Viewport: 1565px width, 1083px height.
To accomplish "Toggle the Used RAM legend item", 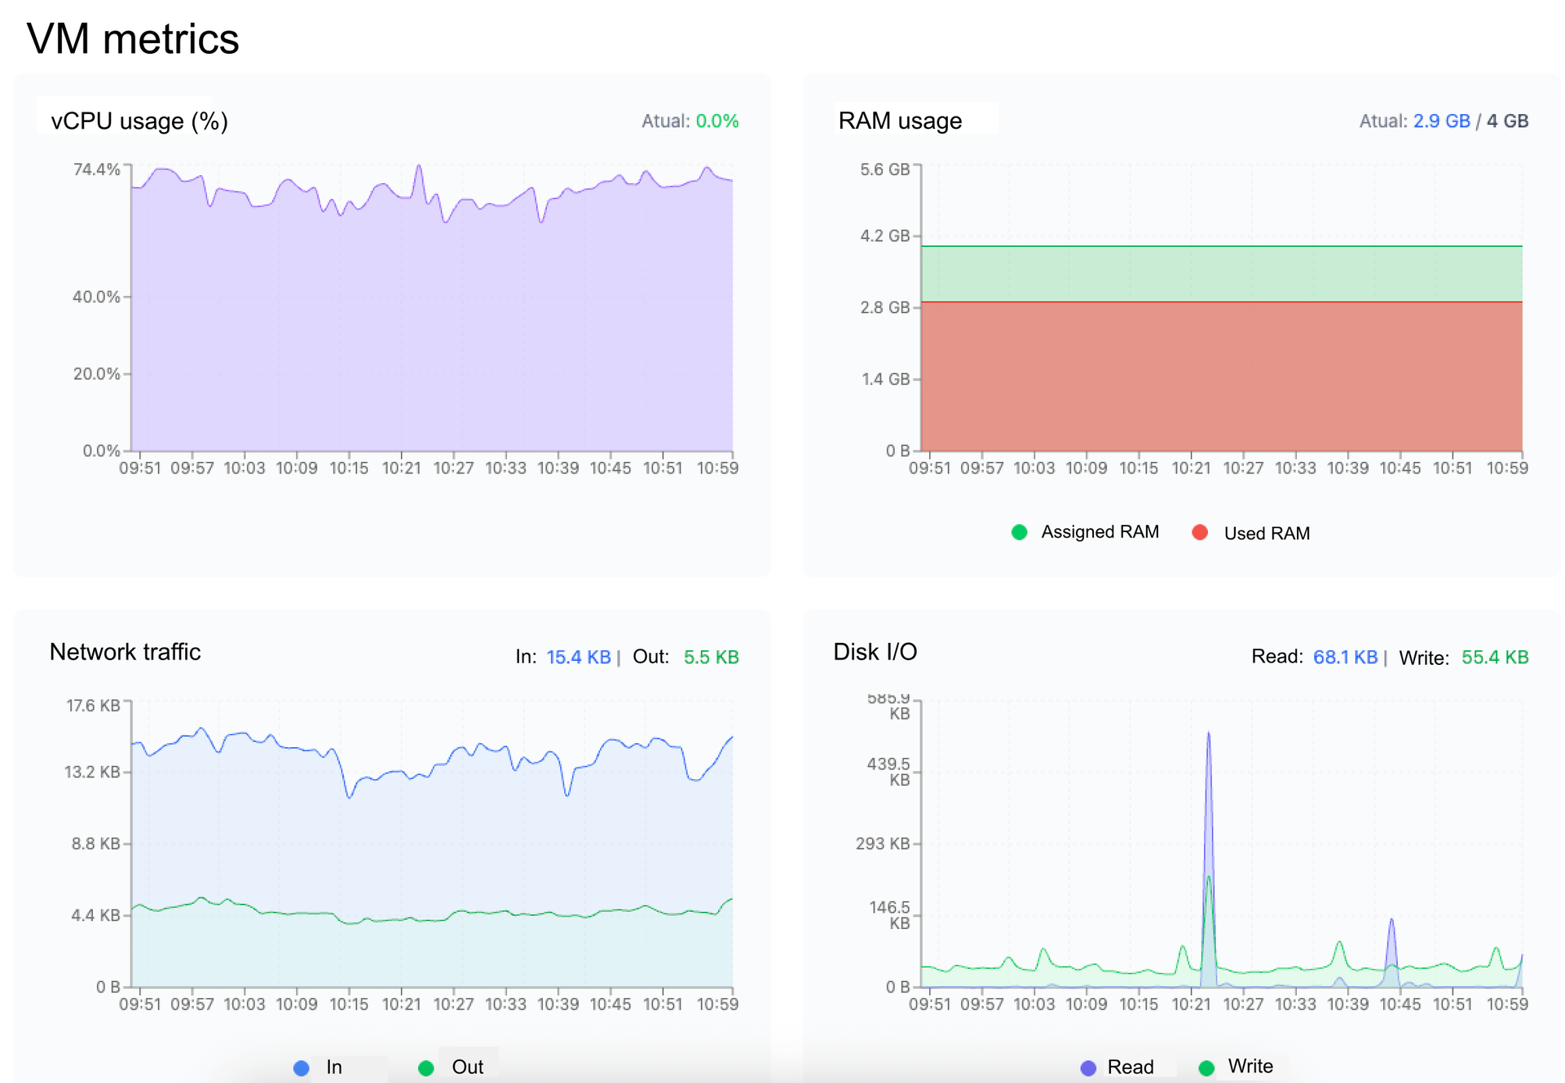I will 1266,533.
